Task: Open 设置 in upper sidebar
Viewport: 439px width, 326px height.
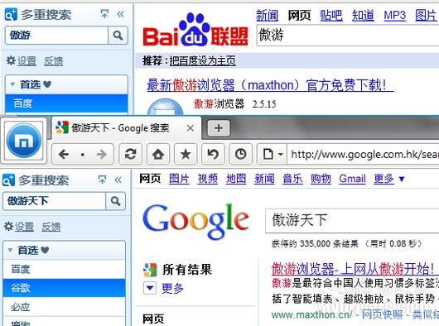Action: point(27,61)
